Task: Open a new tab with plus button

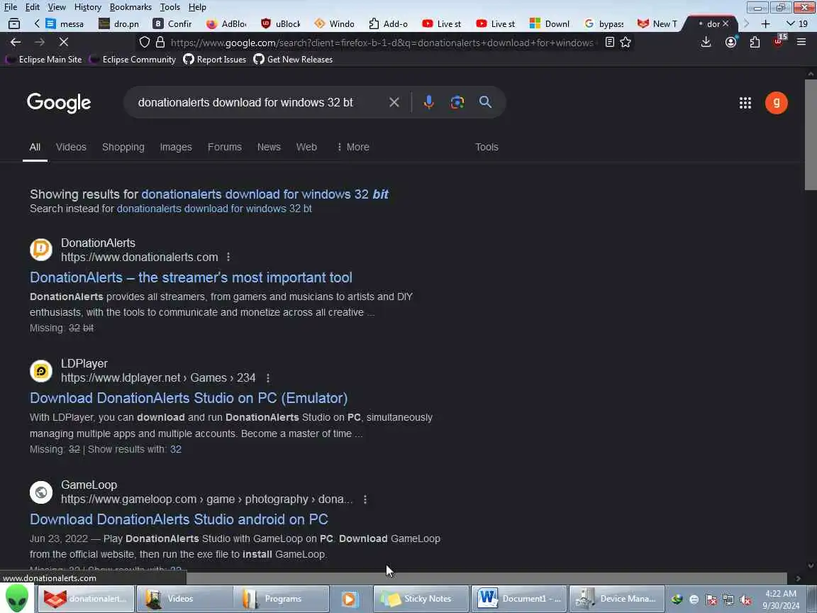Action: (765, 23)
